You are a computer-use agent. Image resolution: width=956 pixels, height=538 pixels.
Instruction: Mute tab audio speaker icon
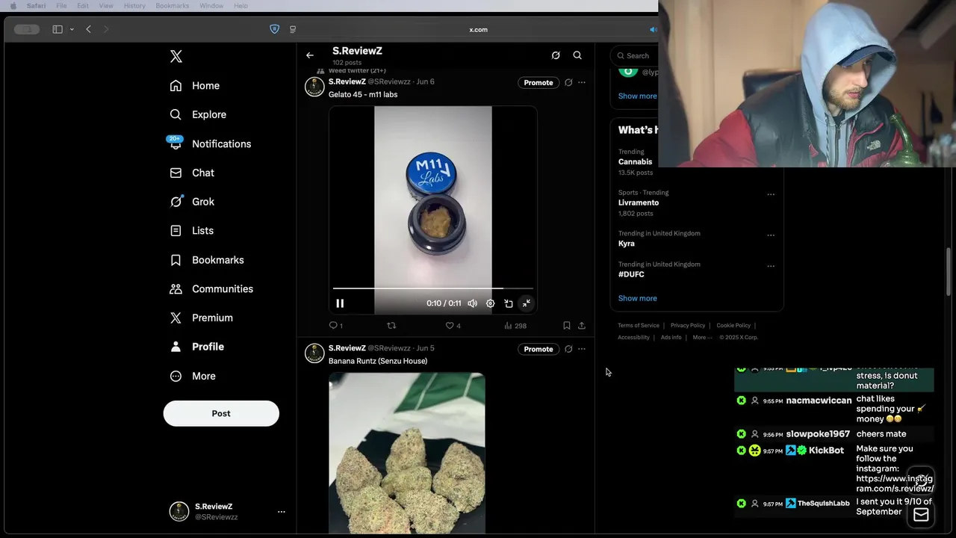click(x=653, y=30)
